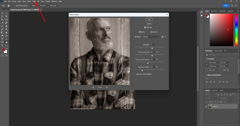The image size is (240, 126).
Task: Select the Crop tool
Action: pos(2,20)
